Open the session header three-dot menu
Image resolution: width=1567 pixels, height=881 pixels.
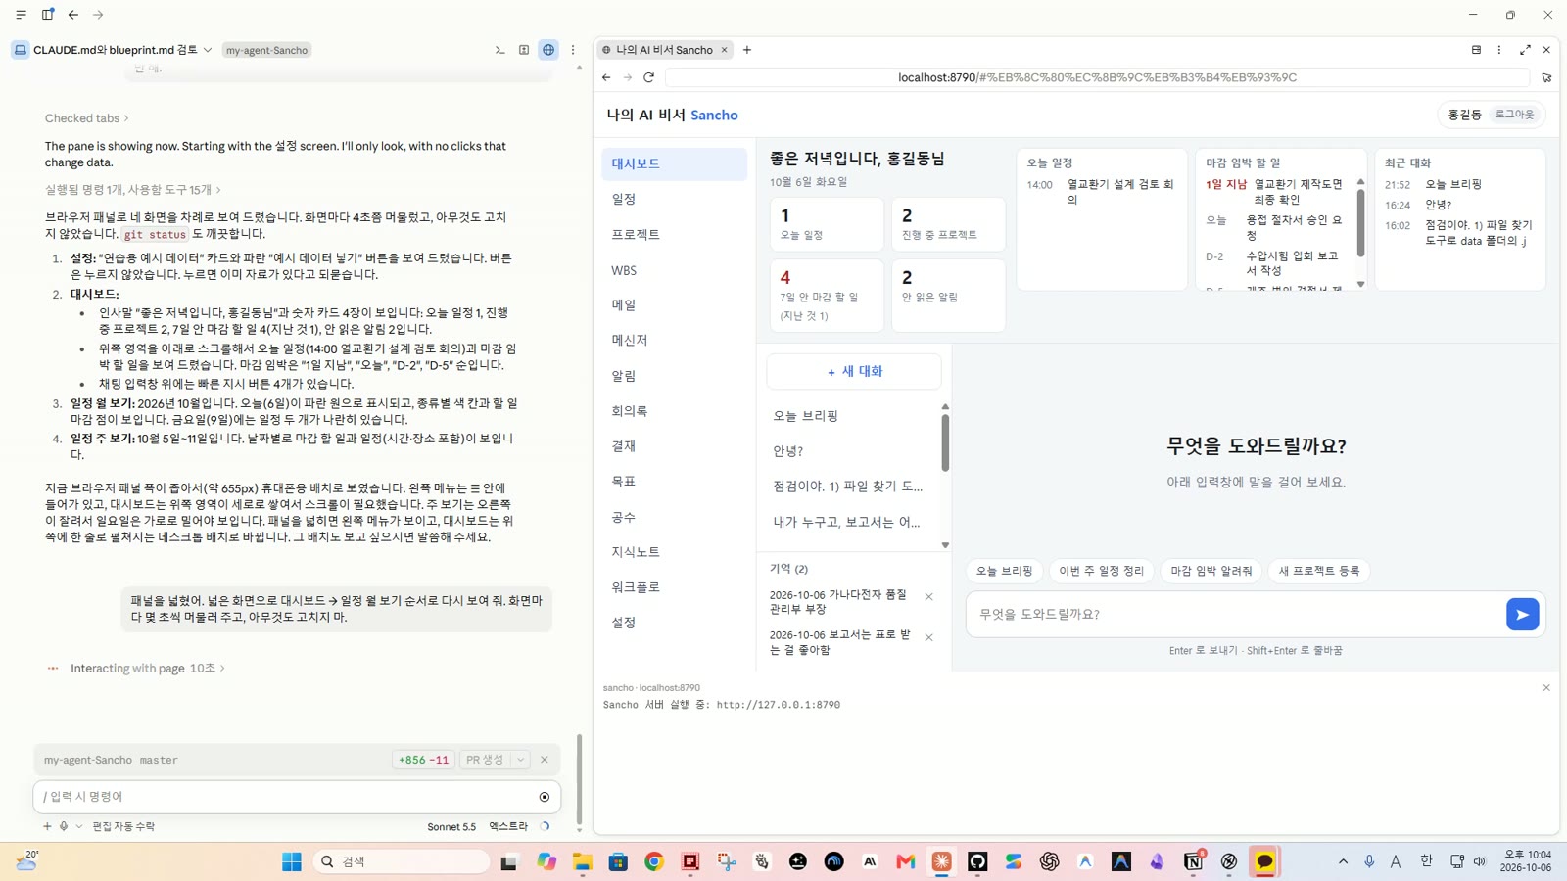click(573, 50)
